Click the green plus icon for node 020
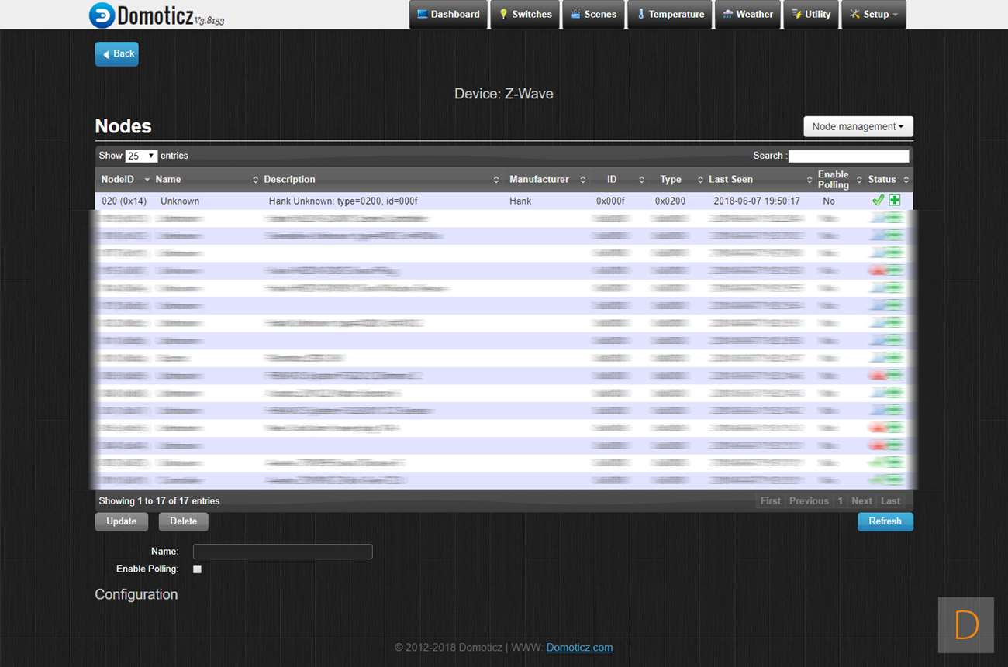The width and height of the screenshot is (1008, 667). pos(895,201)
